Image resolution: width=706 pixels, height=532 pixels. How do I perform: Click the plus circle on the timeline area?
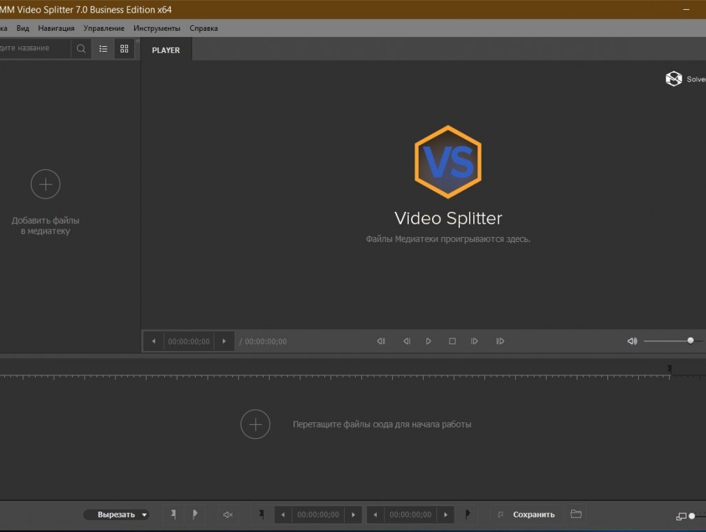click(x=255, y=424)
